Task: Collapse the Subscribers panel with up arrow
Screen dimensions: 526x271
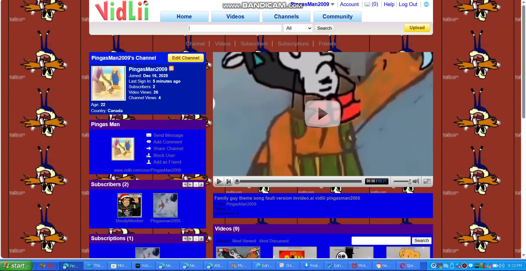Action: (x=185, y=185)
